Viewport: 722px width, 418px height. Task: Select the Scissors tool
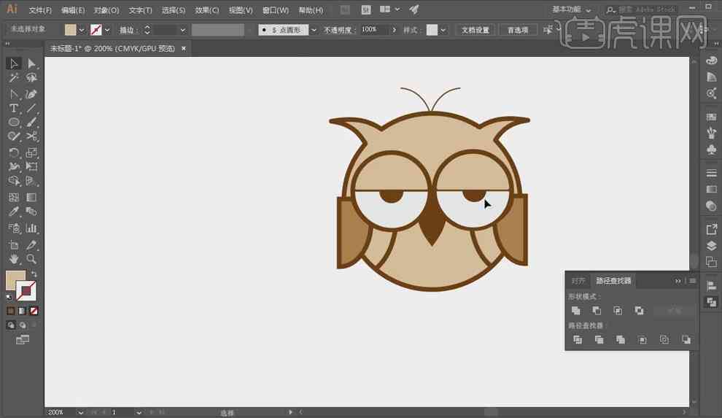click(x=31, y=136)
